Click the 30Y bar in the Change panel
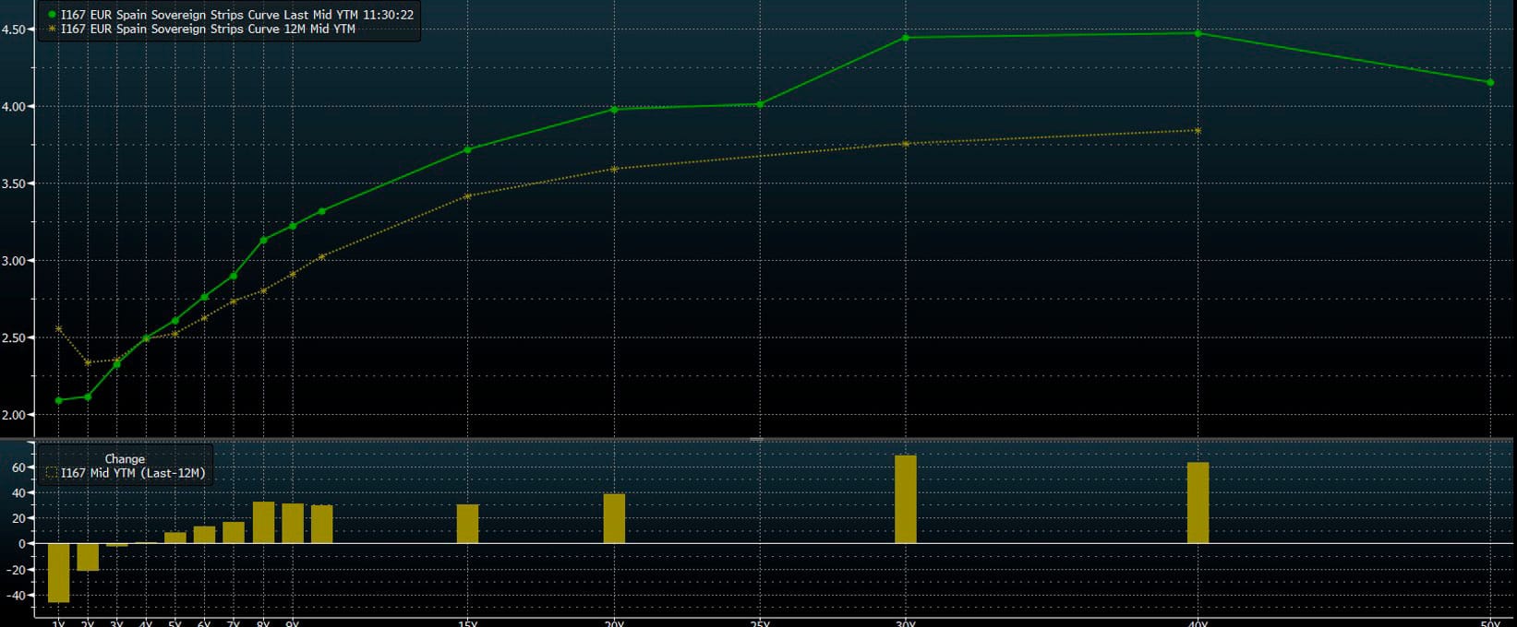 tap(906, 499)
